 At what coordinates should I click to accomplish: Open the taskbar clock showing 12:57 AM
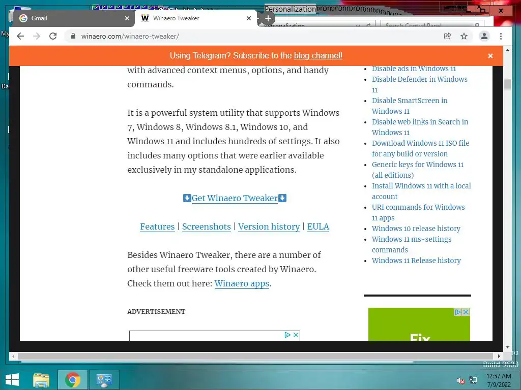coord(499,380)
